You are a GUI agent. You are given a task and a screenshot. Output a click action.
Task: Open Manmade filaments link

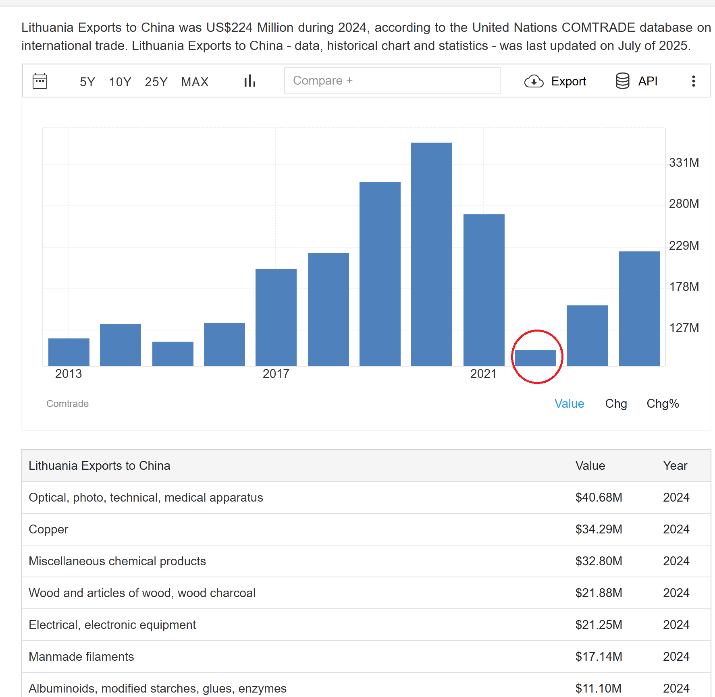[81, 656]
